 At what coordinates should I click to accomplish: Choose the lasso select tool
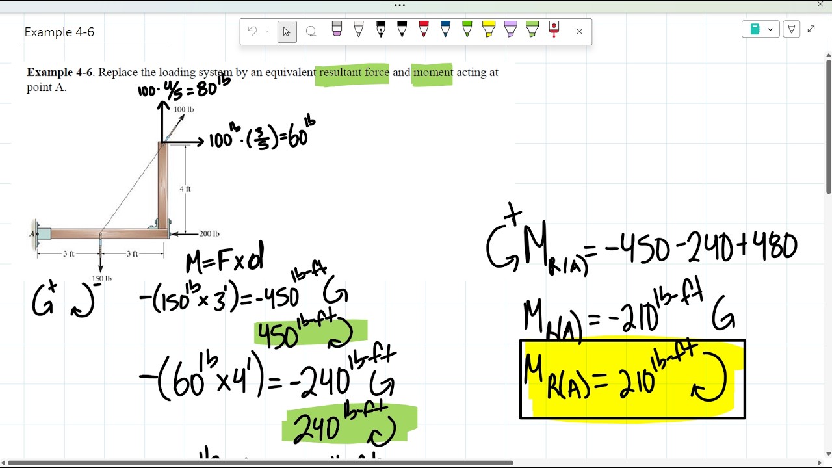coord(311,31)
